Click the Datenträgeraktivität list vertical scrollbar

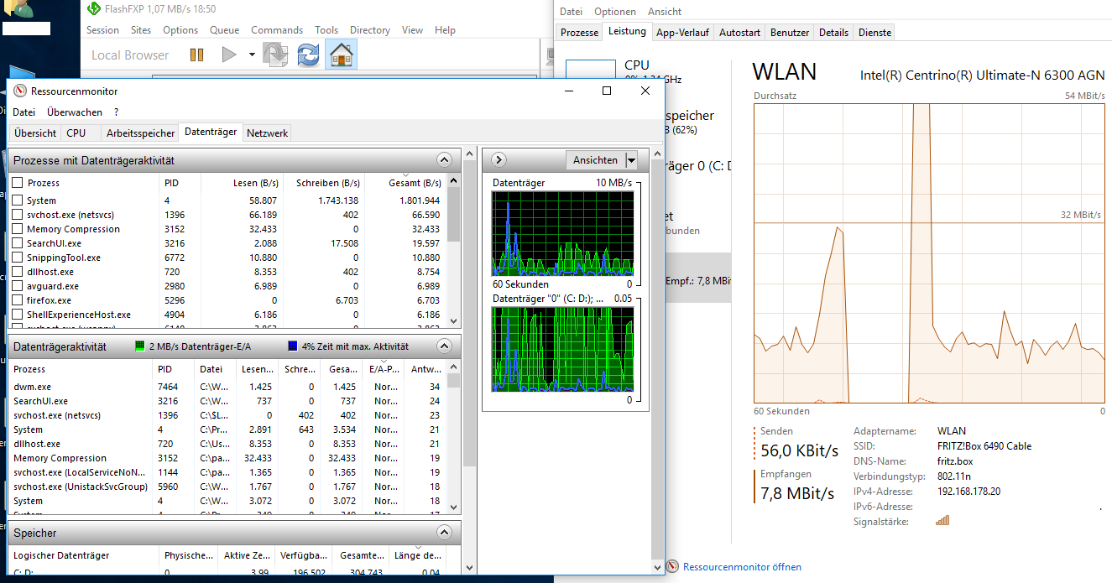(x=454, y=437)
